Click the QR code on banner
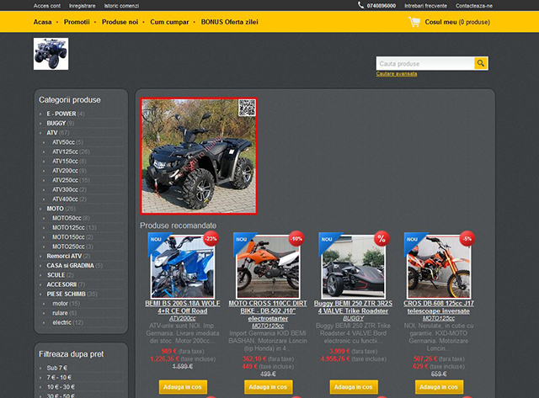This screenshot has width=539, height=398. 246,108
